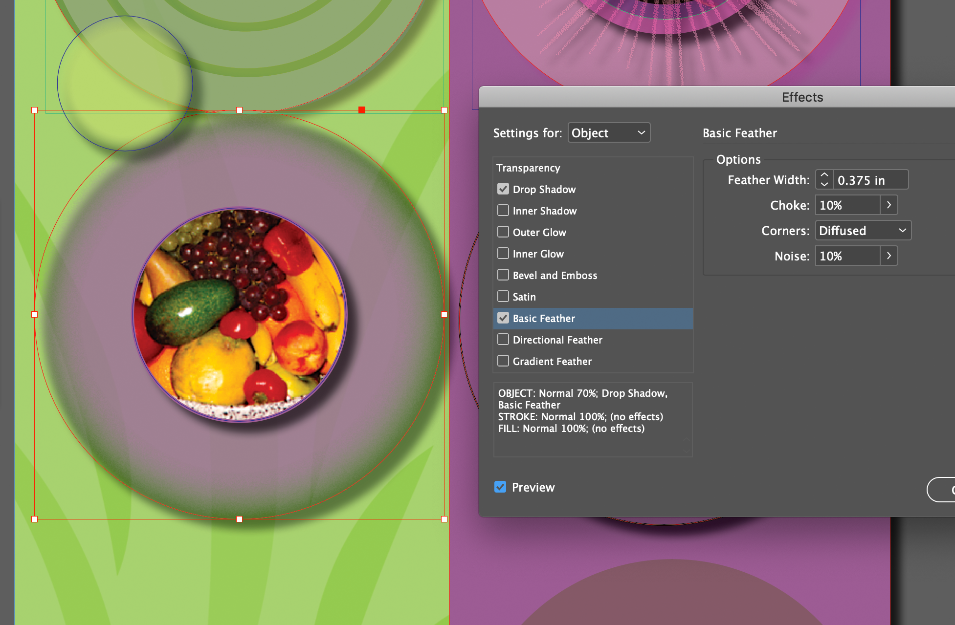Viewport: 955px width, 625px height.
Task: Toggle the Drop Shadow checkbox
Action: click(503, 189)
